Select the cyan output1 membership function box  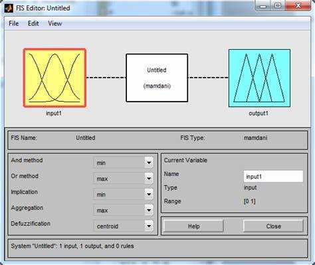point(259,78)
